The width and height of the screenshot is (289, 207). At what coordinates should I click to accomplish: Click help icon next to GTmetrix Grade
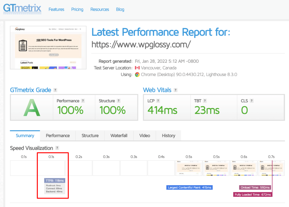click(55, 90)
